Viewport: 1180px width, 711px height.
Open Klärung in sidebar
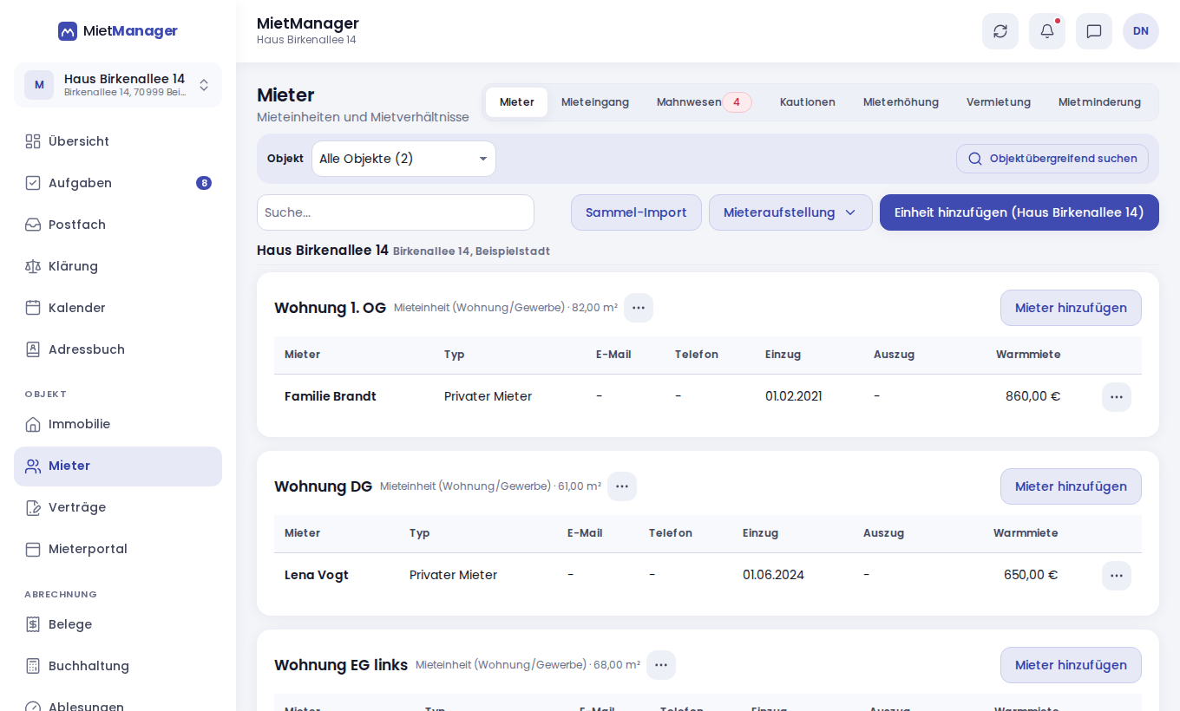point(118,266)
